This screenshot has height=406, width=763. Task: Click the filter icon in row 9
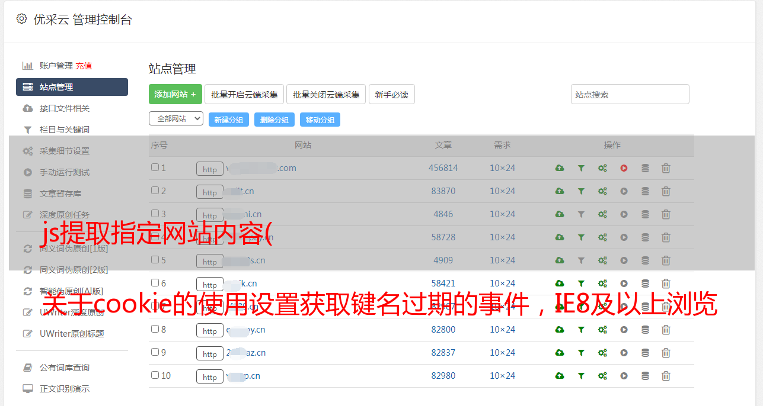click(x=581, y=353)
